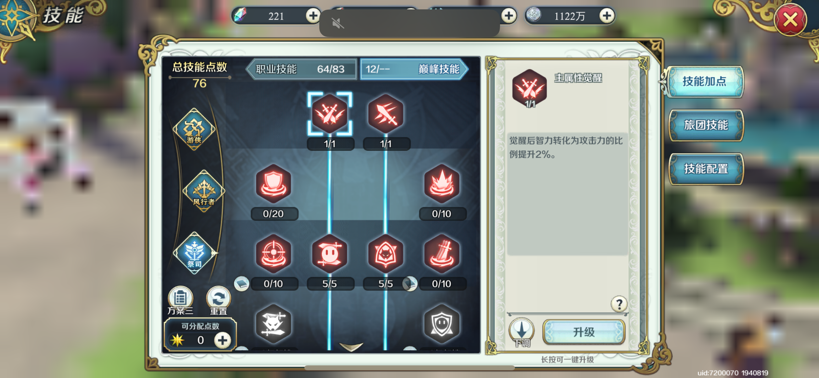Click the 重置 reset icon

218,300
